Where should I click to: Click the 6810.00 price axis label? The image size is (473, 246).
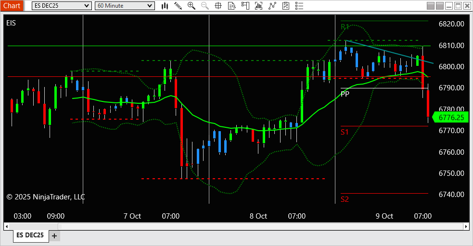point(451,45)
